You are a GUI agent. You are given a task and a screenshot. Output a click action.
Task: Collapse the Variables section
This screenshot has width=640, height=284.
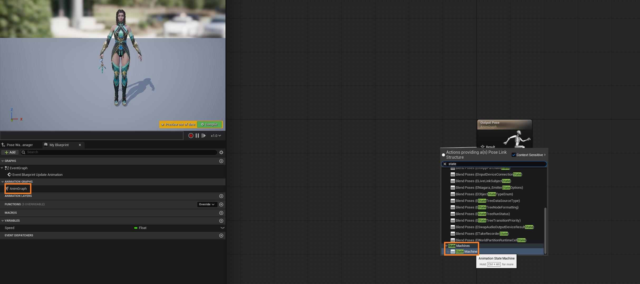3,221
